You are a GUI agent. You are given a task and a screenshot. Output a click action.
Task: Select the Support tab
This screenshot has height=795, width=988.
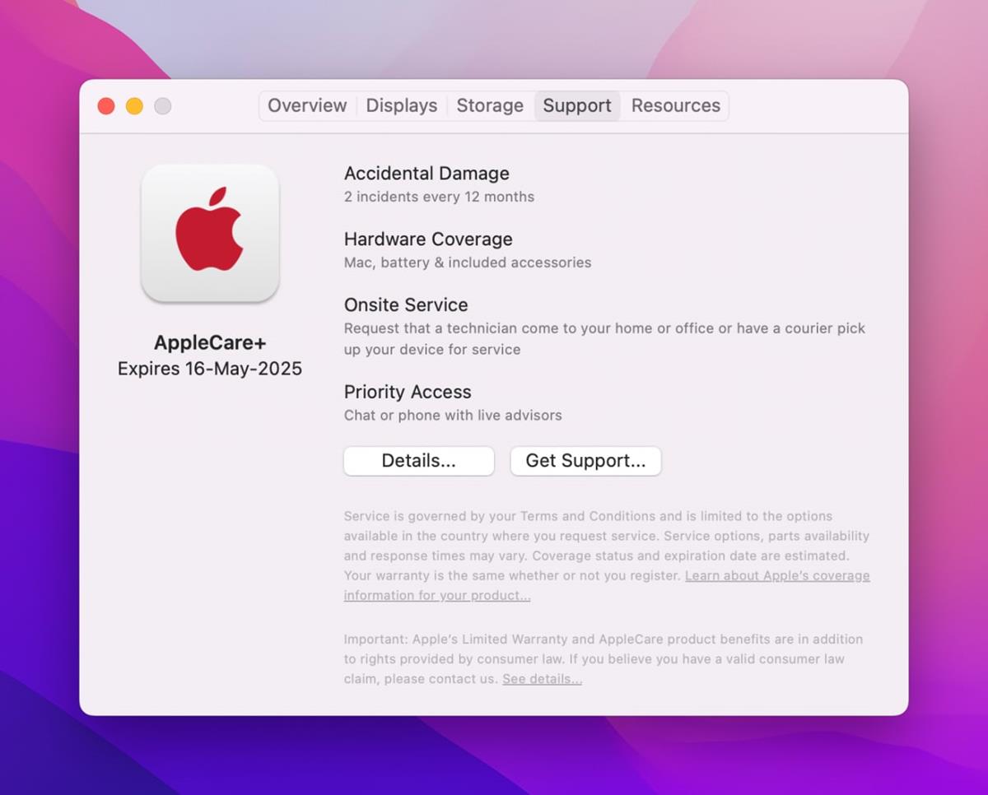point(576,105)
